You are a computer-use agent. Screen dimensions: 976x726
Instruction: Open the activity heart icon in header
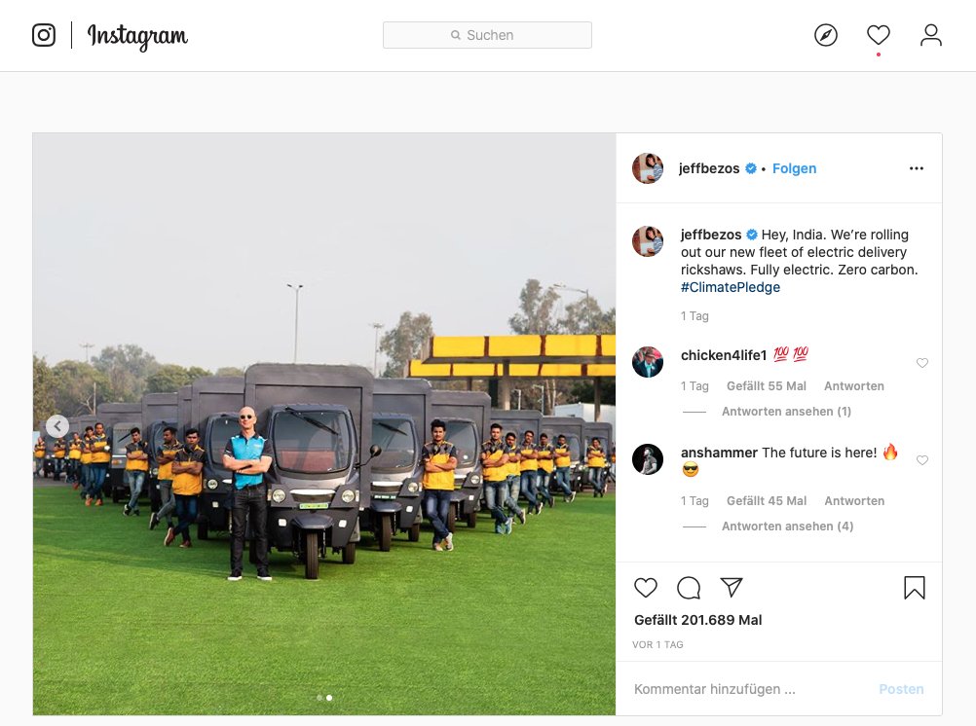(879, 35)
